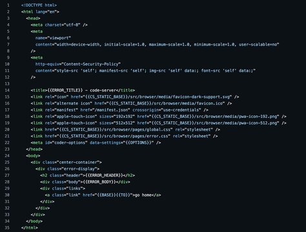Click line number 22 in the gutter

[7, 142]
